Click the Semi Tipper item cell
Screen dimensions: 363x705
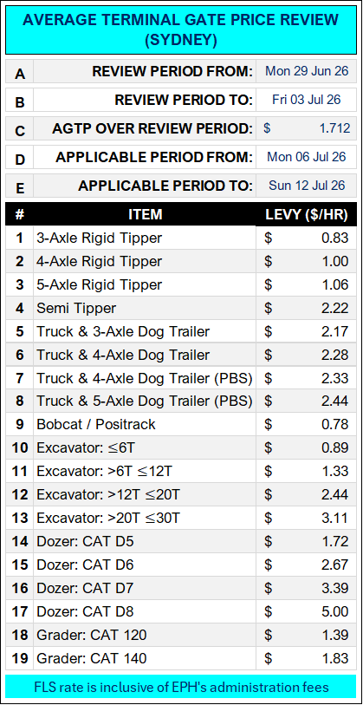click(x=145, y=308)
